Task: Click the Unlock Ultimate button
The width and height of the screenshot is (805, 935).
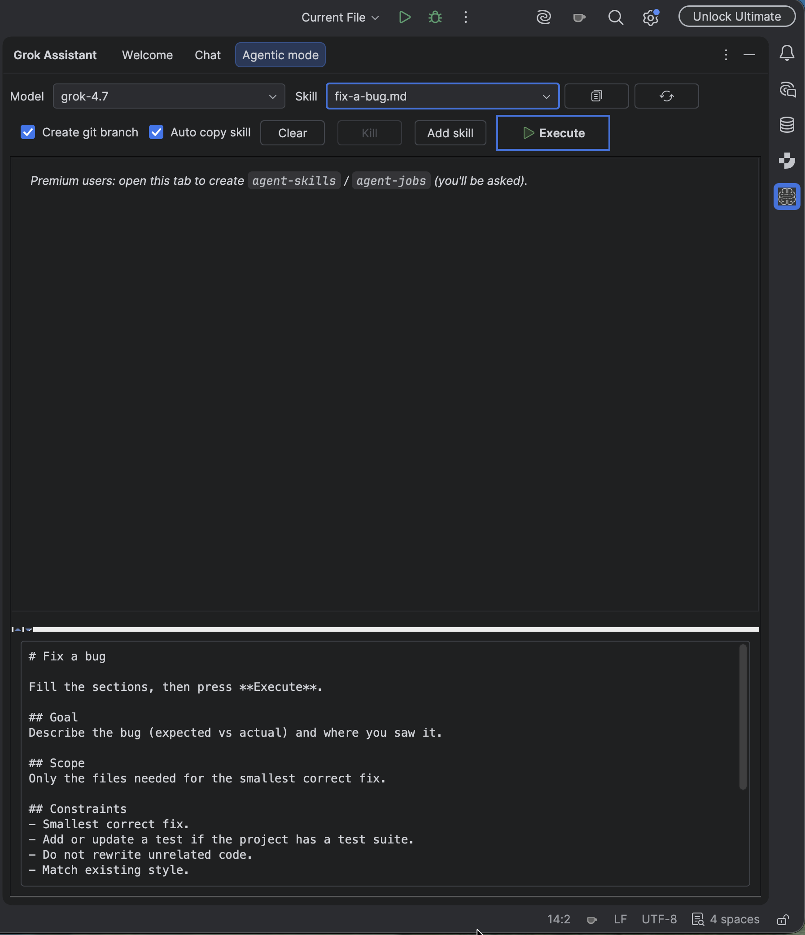Action: point(737,17)
